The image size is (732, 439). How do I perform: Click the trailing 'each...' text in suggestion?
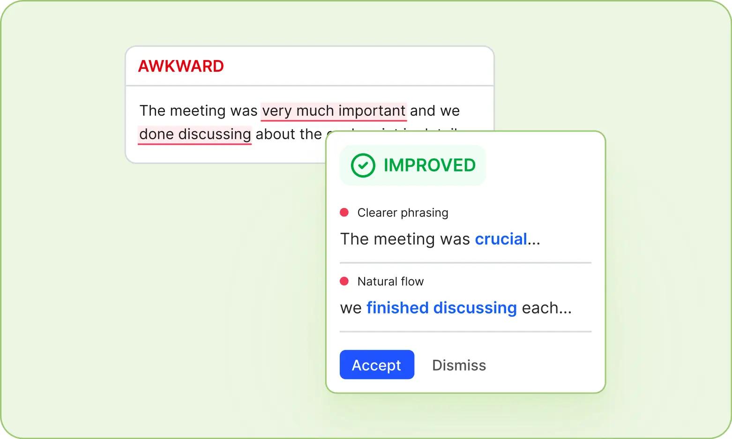[547, 308]
